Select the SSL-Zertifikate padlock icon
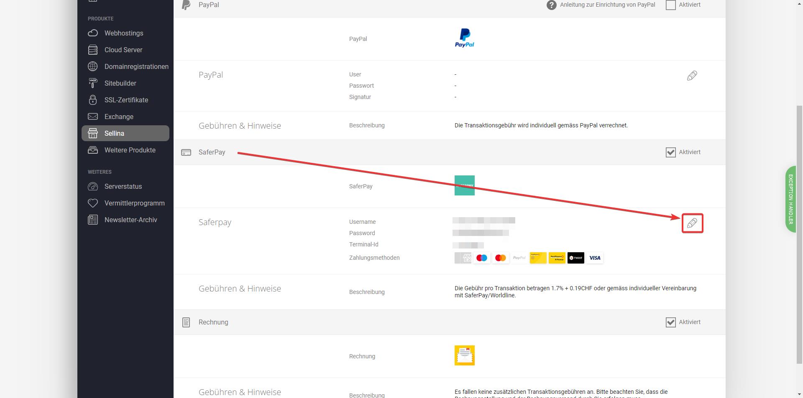Screen dimensions: 803x398 (93, 100)
